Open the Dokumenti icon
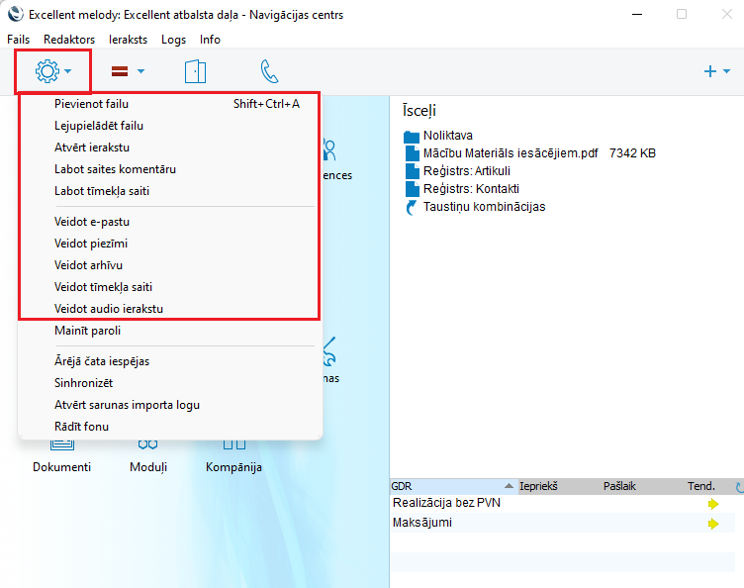Image resolution: width=744 pixels, height=588 pixels. [61, 455]
